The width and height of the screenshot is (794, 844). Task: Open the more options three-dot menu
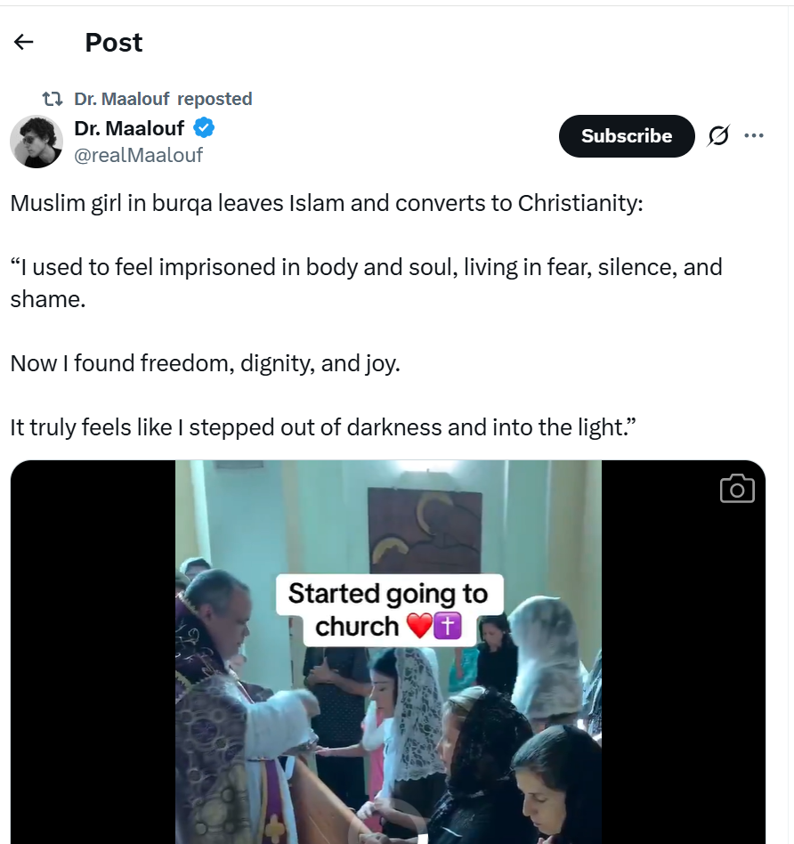(x=754, y=136)
